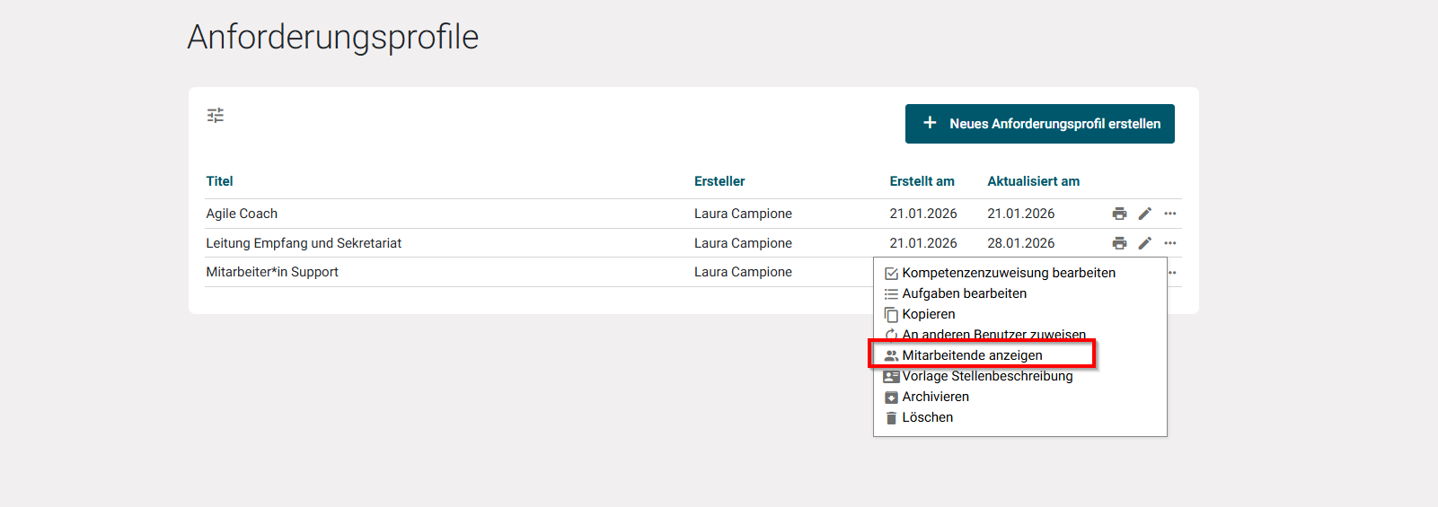The image size is (1438, 507).
Task: Select Löschen to delete the profile
Action: click(x=927, y=417)
